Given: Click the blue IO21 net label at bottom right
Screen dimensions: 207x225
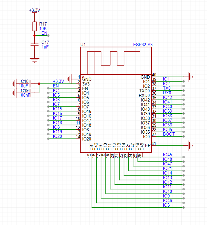Looking at the screenshot, I should tap(167, 168).
